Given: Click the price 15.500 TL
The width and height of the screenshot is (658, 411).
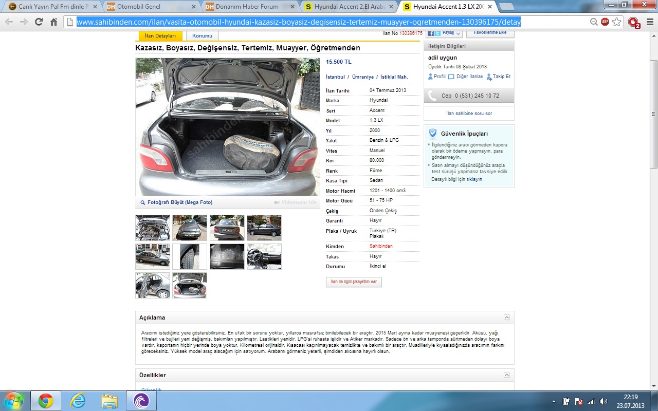Looking at the screenshot, I should (x=339, y=62).
